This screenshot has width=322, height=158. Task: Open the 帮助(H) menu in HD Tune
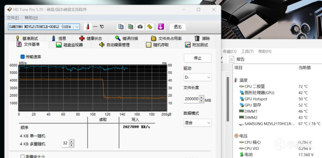click(x=31, y=18)
